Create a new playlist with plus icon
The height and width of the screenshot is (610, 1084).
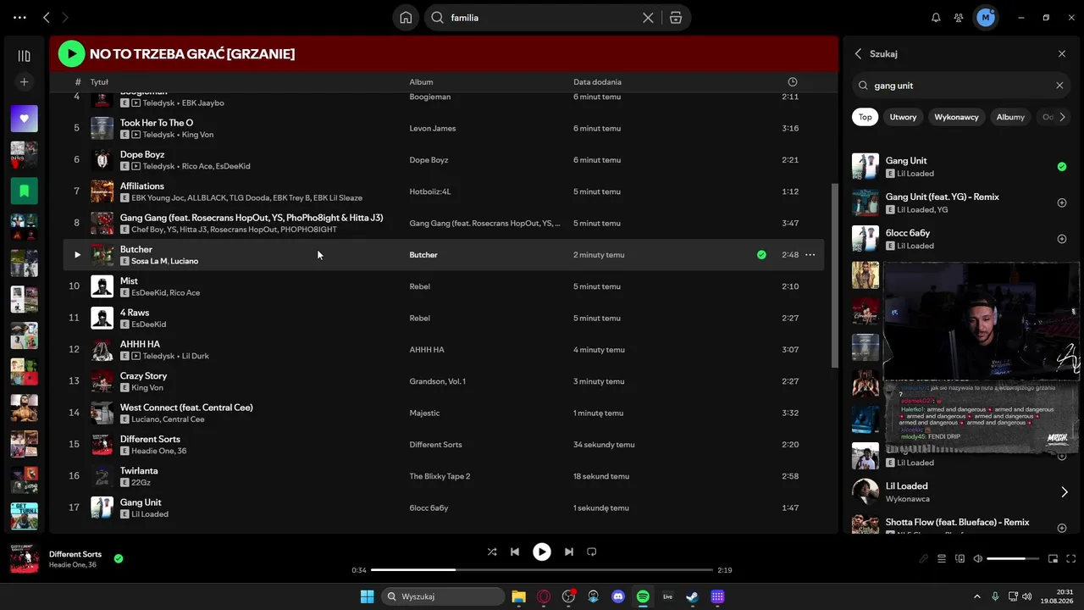(24, 82)
